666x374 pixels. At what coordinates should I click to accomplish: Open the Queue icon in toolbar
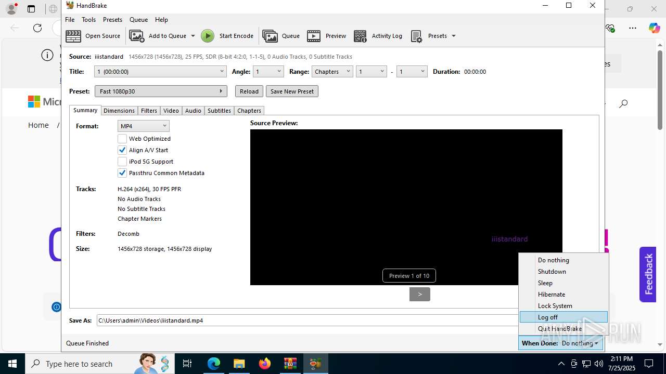270,36
